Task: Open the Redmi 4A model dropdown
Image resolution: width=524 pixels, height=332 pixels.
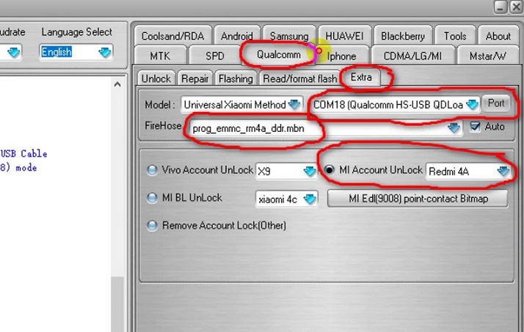Action: point(503,171)
